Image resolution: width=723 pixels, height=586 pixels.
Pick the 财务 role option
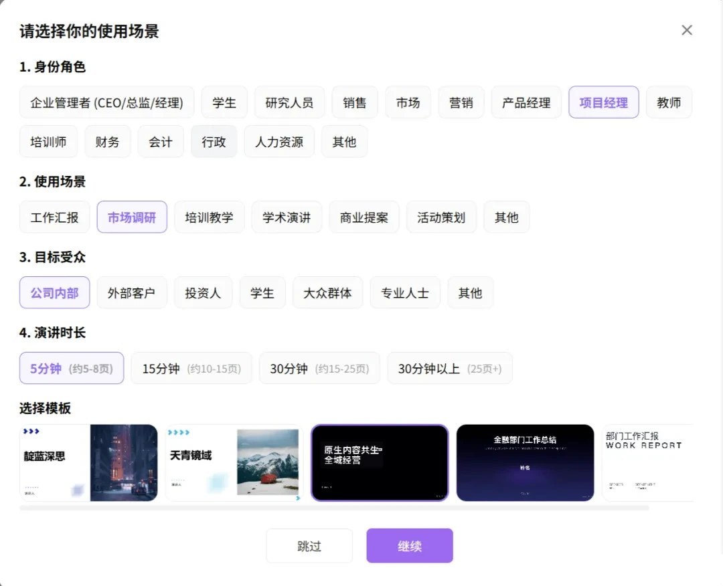(107, 141)
